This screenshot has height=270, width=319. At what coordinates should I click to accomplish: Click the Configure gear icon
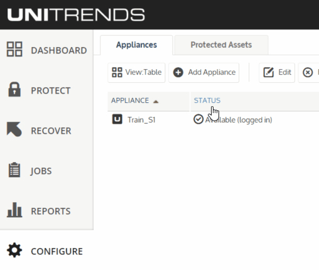point(14,250)
